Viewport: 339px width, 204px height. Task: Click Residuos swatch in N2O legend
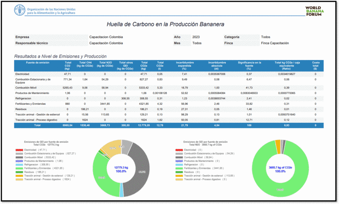point(179,172)
